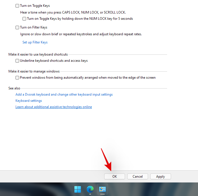Tick the Turn on Filter Keys checkbox
198x196 pixels.
coord(17,28)
